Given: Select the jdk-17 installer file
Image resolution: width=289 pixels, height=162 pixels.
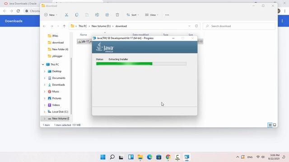Looking at the screenshot, I should click(85, 41).
